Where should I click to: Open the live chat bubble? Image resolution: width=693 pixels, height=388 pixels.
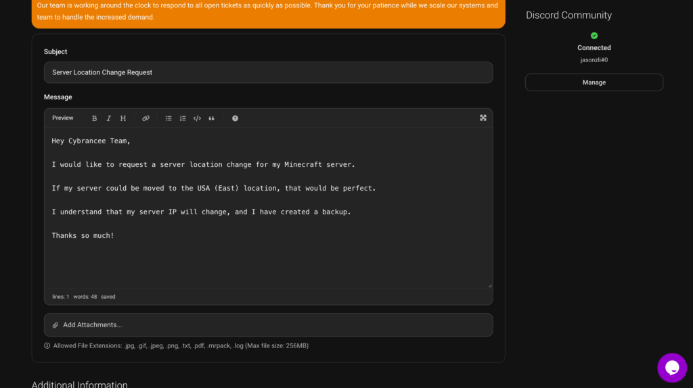click(x=672, y=367)
